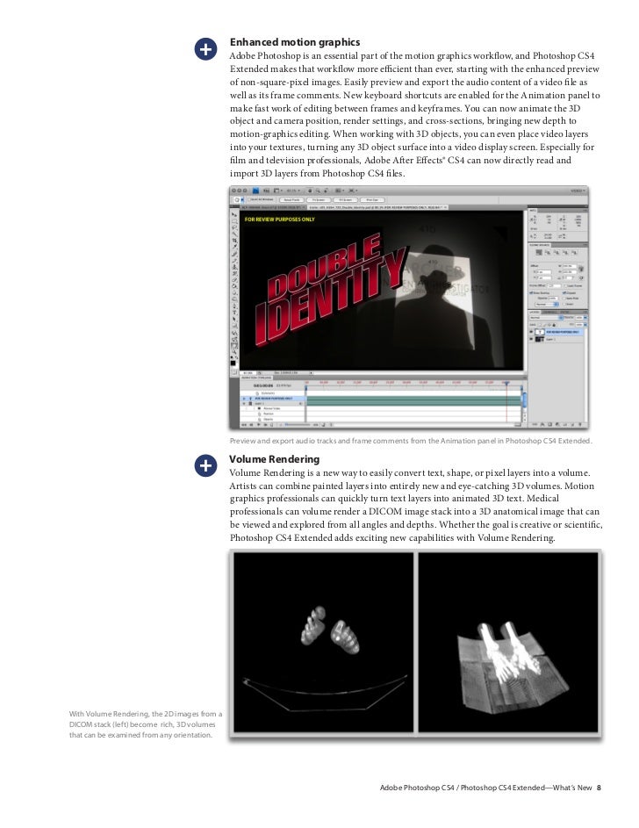
Task: Click play in the Animation panel
Action: (259, 425)
